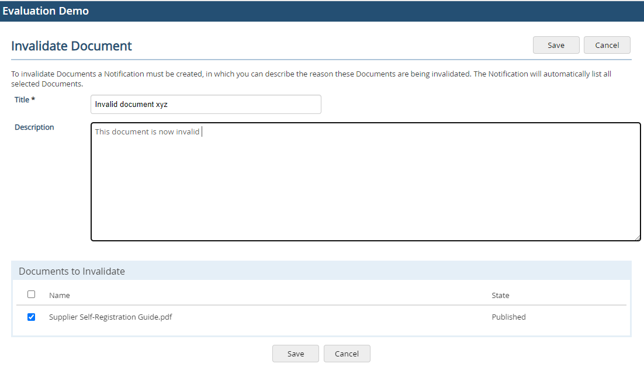Click the 'Description' field label

click(34, 127)
